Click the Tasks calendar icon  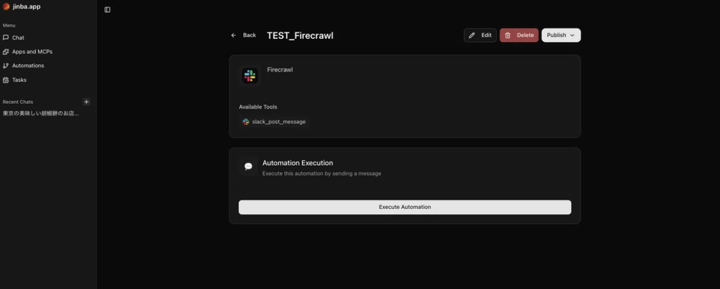point(6,80)
